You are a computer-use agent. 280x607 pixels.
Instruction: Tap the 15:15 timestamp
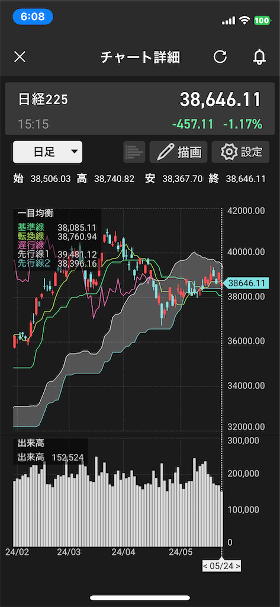click(33, 124)
